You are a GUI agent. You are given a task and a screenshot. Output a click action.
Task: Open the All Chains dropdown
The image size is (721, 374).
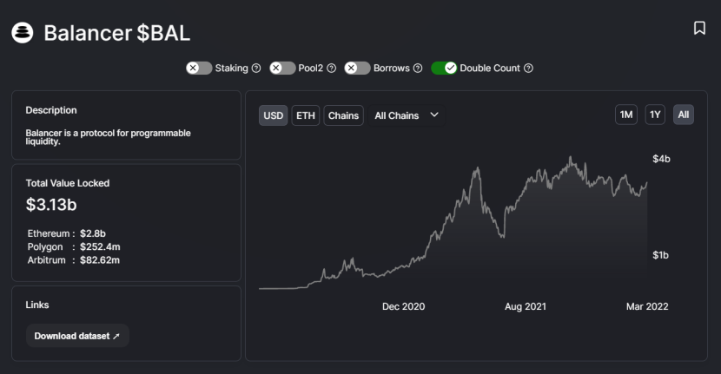407,115
